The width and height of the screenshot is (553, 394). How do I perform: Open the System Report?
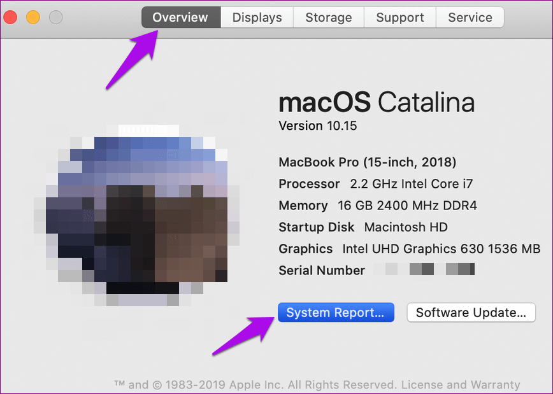[336, 313]
